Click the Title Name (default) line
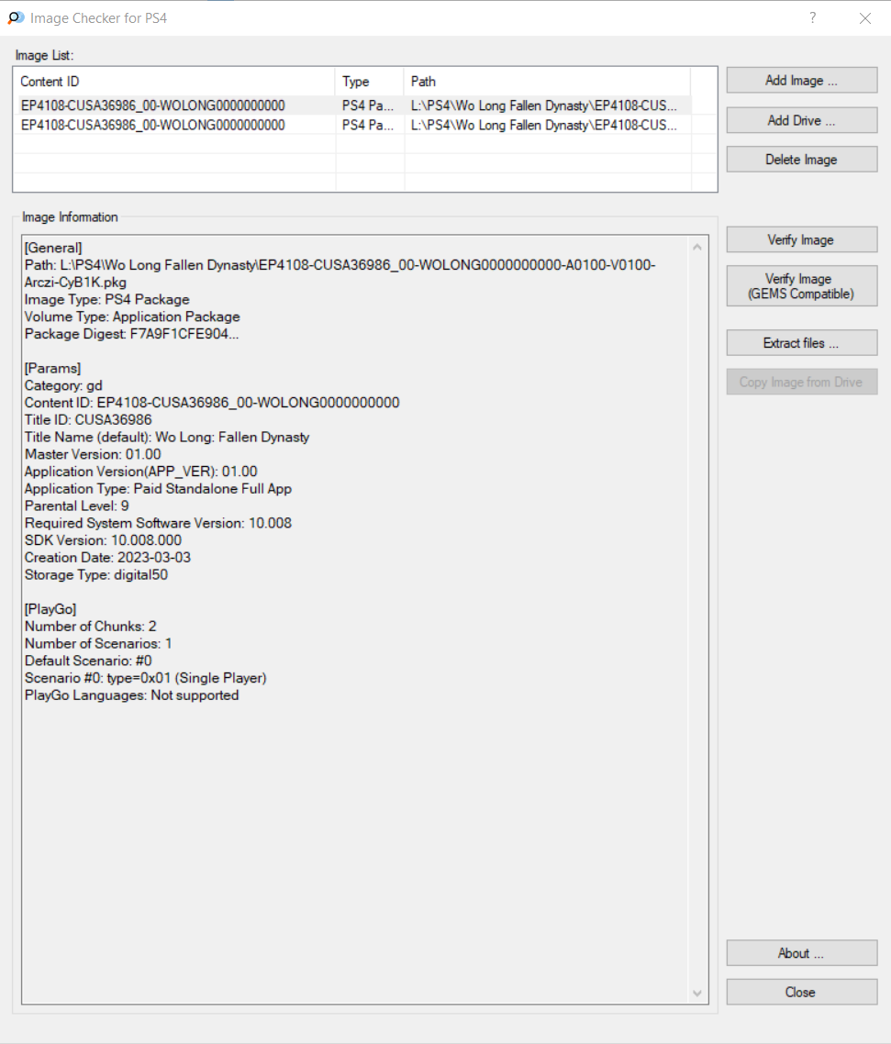Viewport: 891px width, 1044px height. tap(166, 438)
